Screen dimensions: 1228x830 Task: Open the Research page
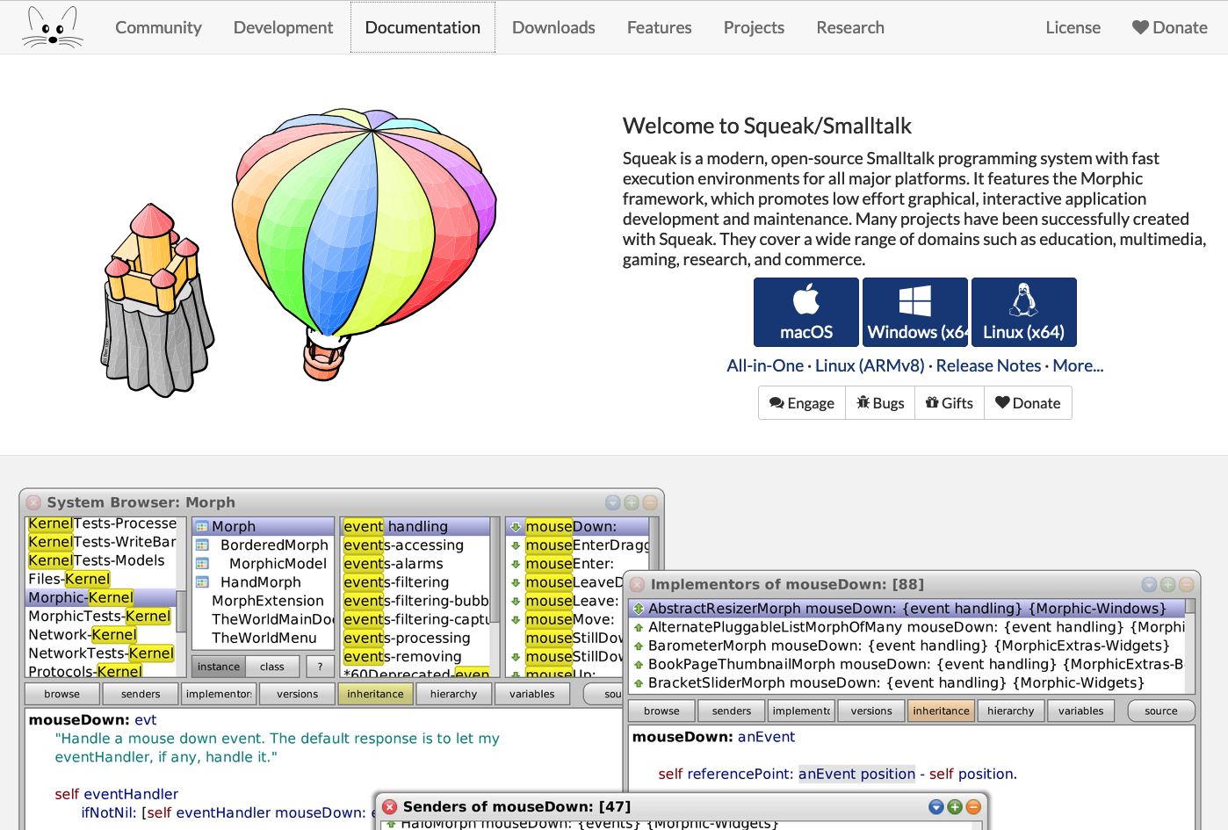tap(850, 27)
